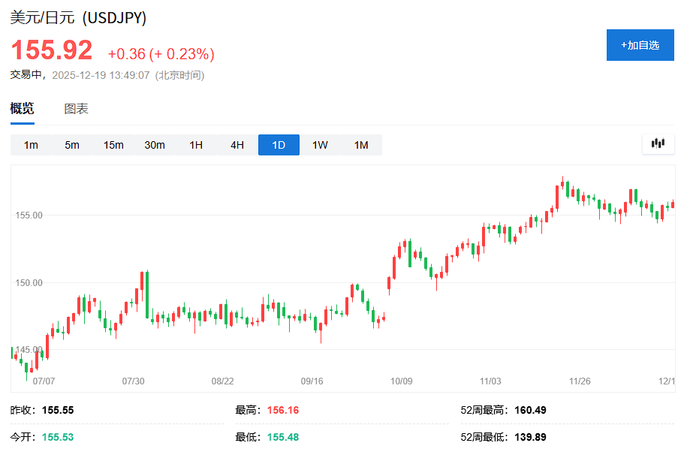The width and height of the screenshot is (681, 449).
Task: Click the 11/26 date on the timeline
Action: (x=580, y=381)
